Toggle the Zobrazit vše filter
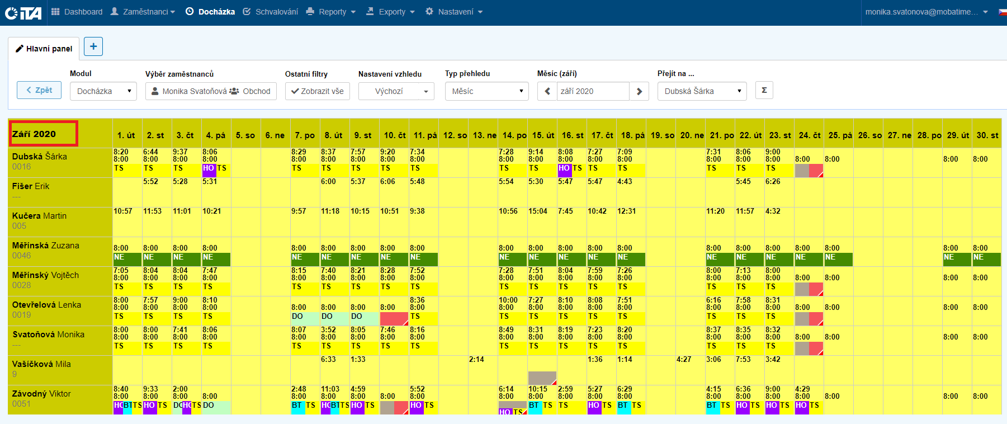 tap(318, 91)
